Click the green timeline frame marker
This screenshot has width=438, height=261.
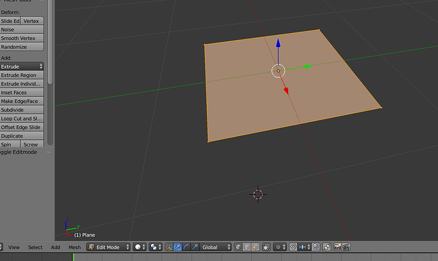[x=74, y=257]
